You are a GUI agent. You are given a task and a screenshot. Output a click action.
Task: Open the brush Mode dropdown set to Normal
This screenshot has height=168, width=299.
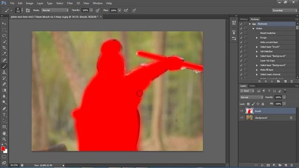coord(55,10)
